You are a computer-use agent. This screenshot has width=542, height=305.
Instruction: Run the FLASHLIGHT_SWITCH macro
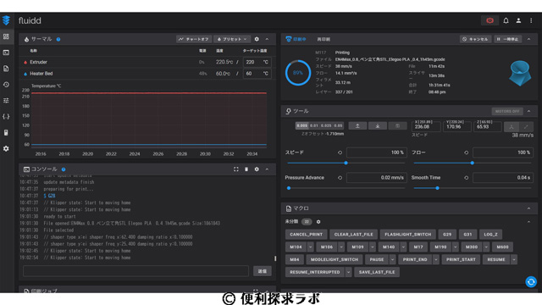tap(408, 235)
